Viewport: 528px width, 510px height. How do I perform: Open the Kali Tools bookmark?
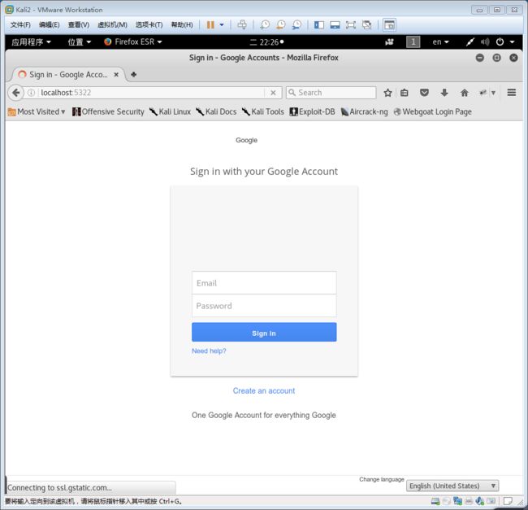(263, 111)
